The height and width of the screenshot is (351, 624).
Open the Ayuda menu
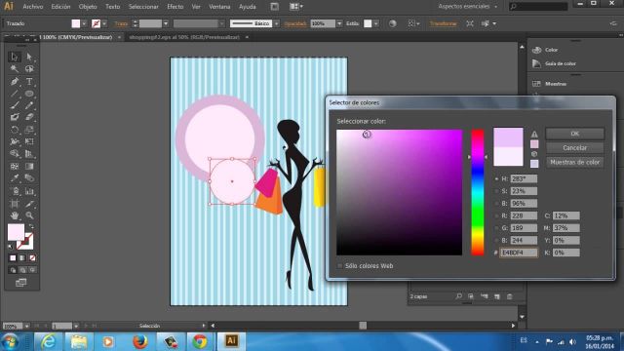[247, 7]
